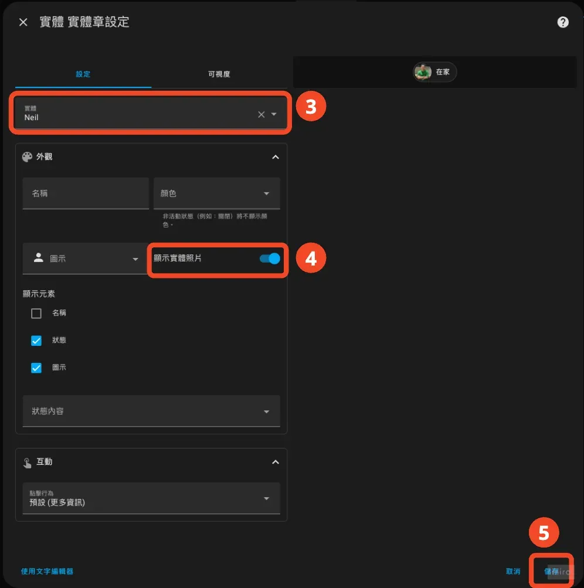The height and width of the screenshot is (588, 584).
Task: Uncheck the 圖示 display element checkbox
Action: tap(36, 368)
